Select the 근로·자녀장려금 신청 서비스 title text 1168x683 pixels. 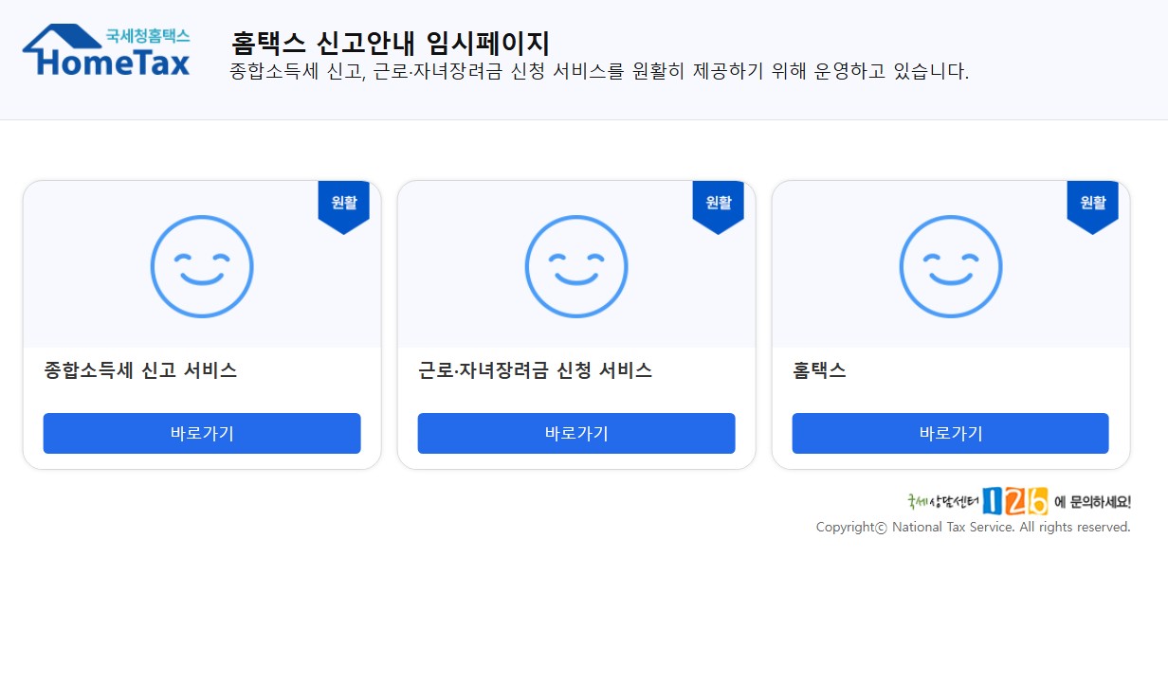click(536, 370)
